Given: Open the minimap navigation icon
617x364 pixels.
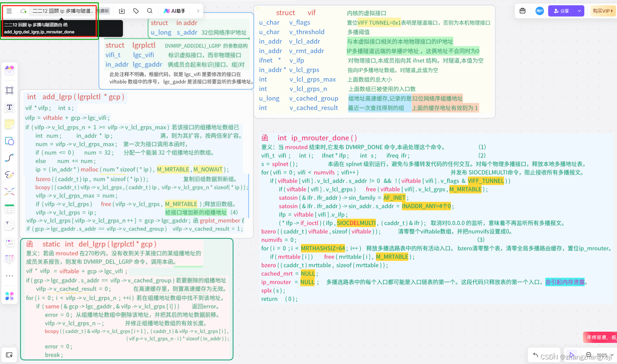Looking at the screenshot, I should coord(9,355).
